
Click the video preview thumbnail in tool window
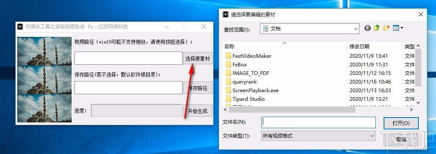[x=45, y=79]
